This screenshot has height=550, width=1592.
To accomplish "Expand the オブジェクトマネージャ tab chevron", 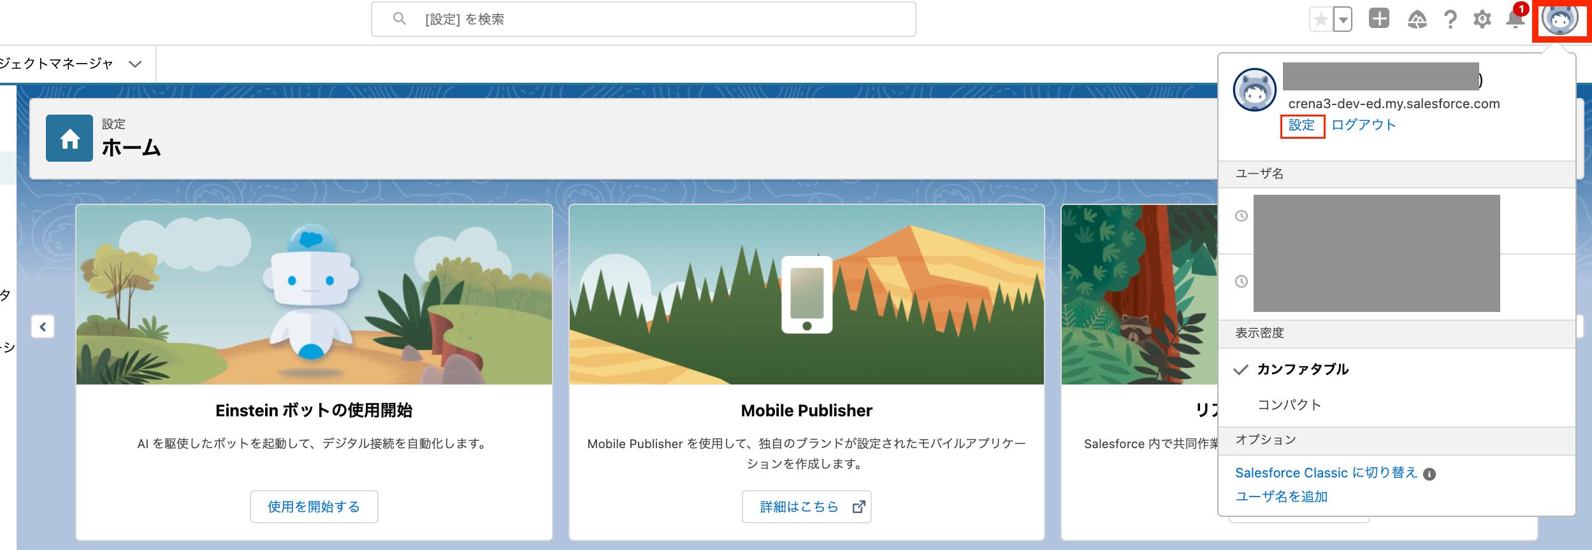I will pyautogui.click(x=134, y=64).
